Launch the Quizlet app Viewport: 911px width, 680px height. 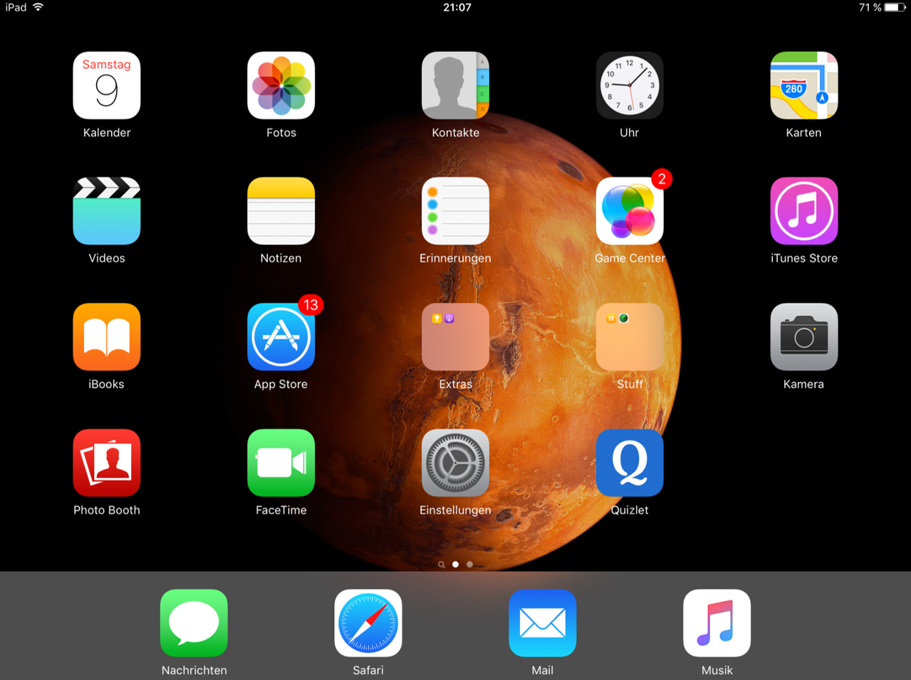coord(630,463)
